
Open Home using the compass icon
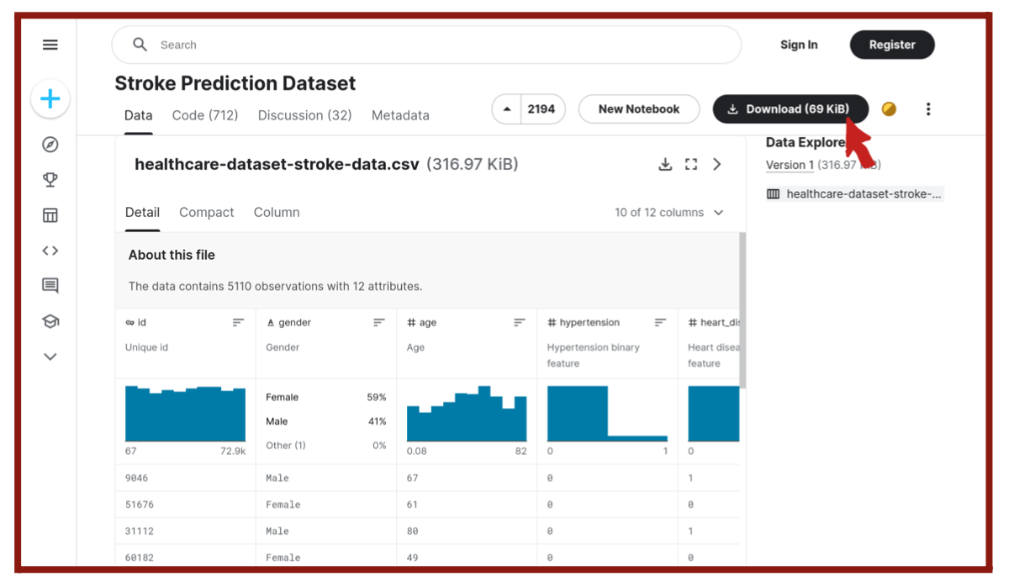50,144
